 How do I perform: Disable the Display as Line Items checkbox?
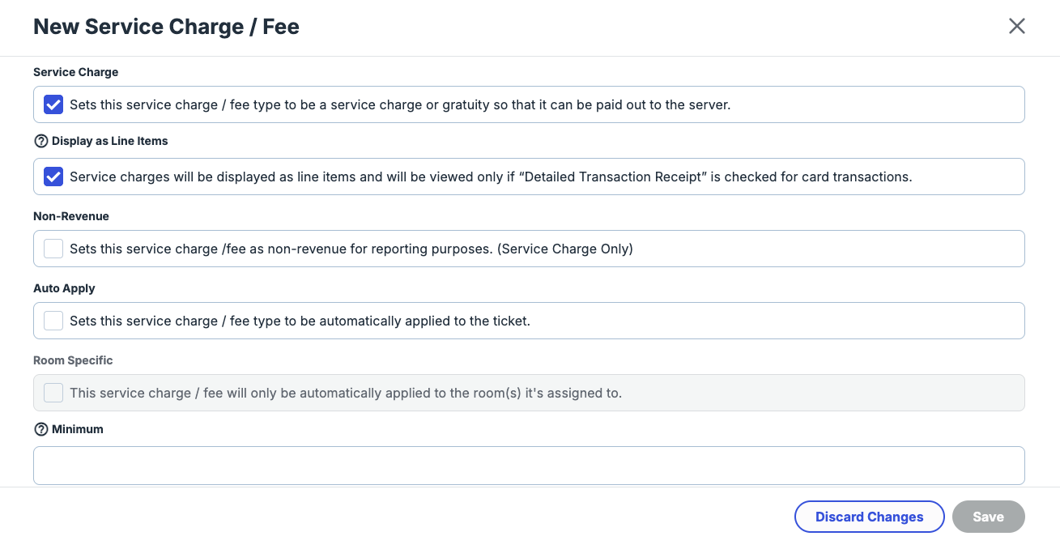(53, 177)
